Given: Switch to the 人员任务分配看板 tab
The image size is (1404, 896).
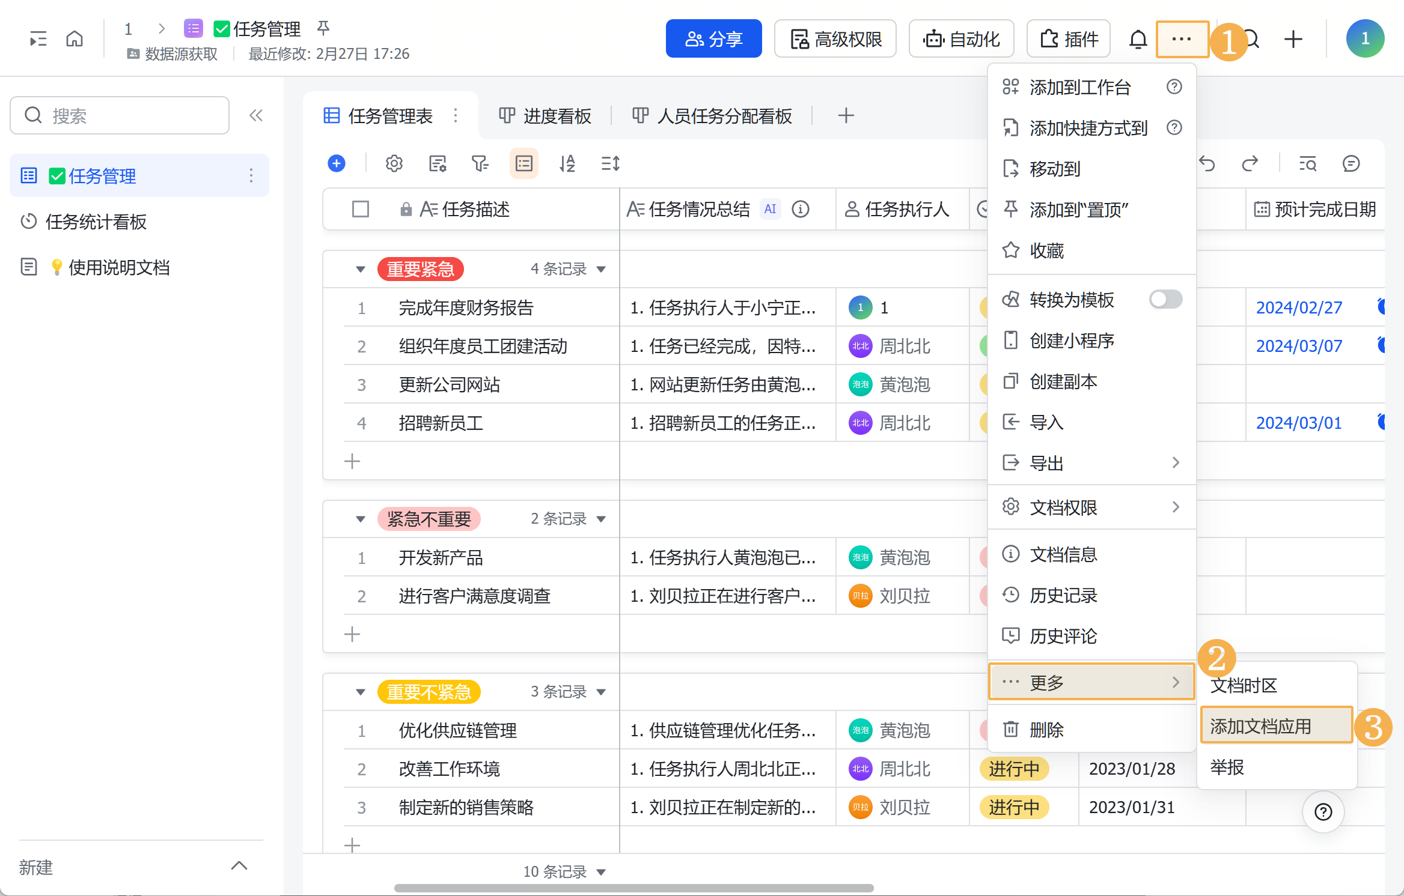Looking at the screenshot, I should (x=713, y=115).
